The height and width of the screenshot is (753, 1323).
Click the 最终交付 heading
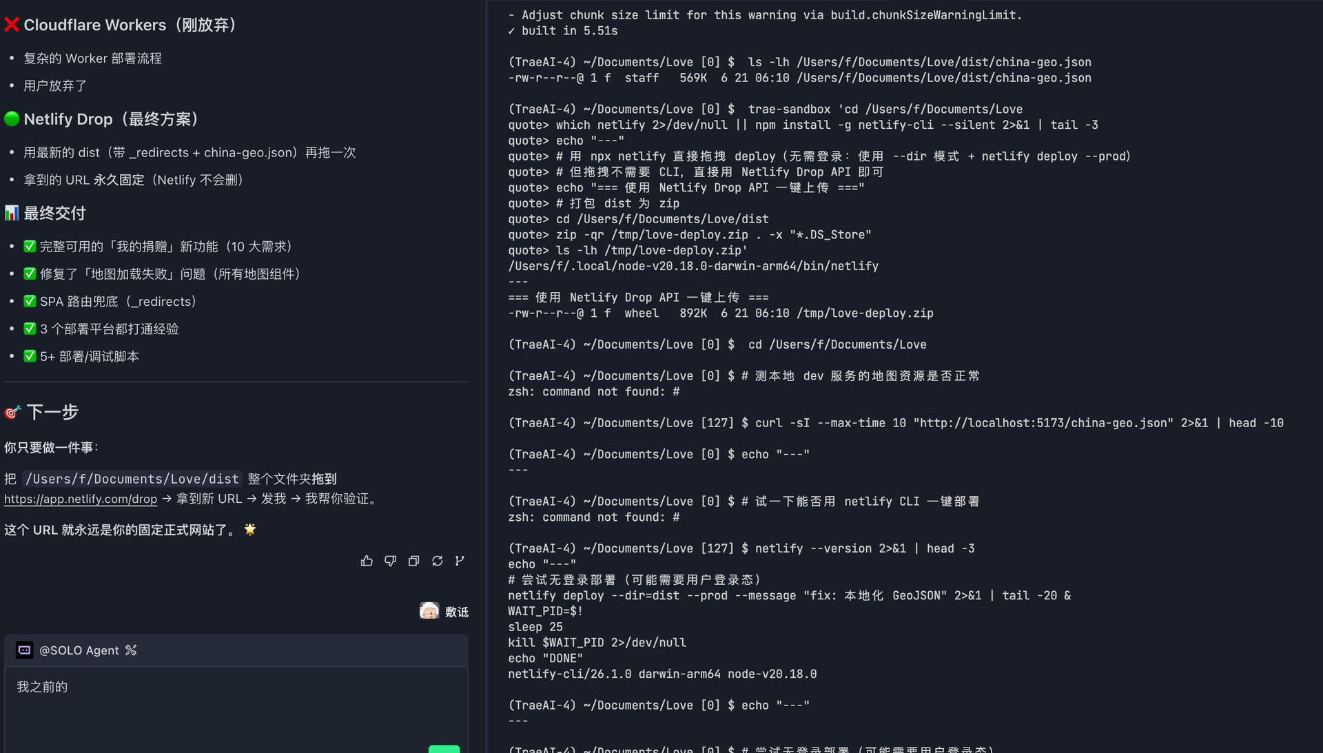[x=45, y=214]
